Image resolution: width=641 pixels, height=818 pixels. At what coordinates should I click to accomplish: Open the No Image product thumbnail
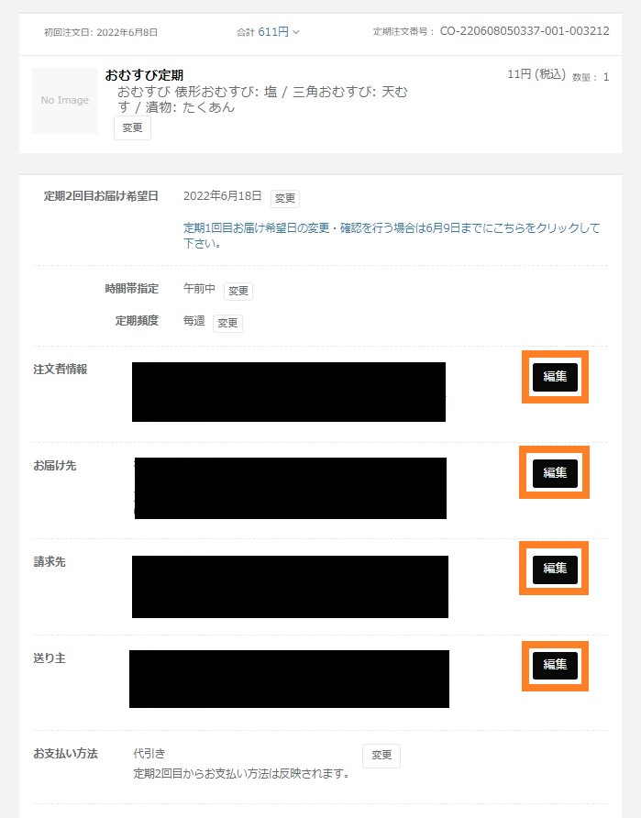click(x=65, y=100)
